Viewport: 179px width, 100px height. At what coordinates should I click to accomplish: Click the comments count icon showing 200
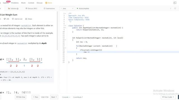[4, 19]
